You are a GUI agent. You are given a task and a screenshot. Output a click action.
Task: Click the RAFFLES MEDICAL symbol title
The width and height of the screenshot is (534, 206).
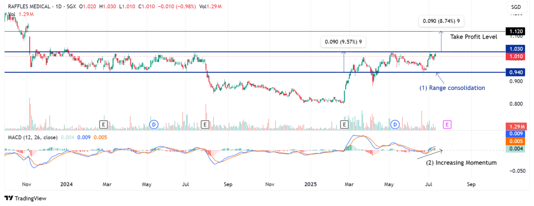click(x=27, y=6)
